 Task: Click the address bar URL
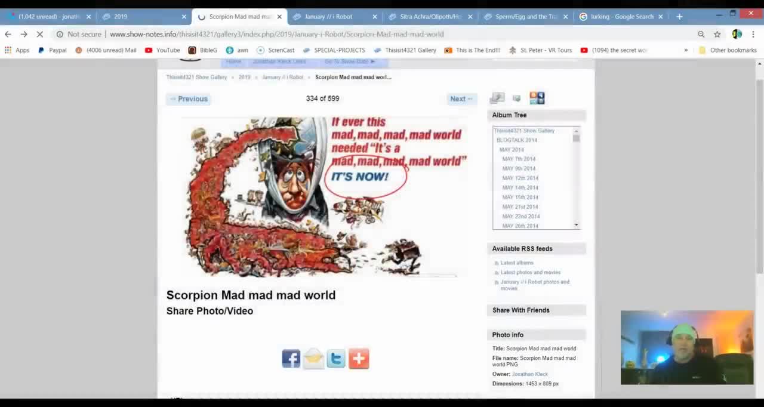[276, 34]
